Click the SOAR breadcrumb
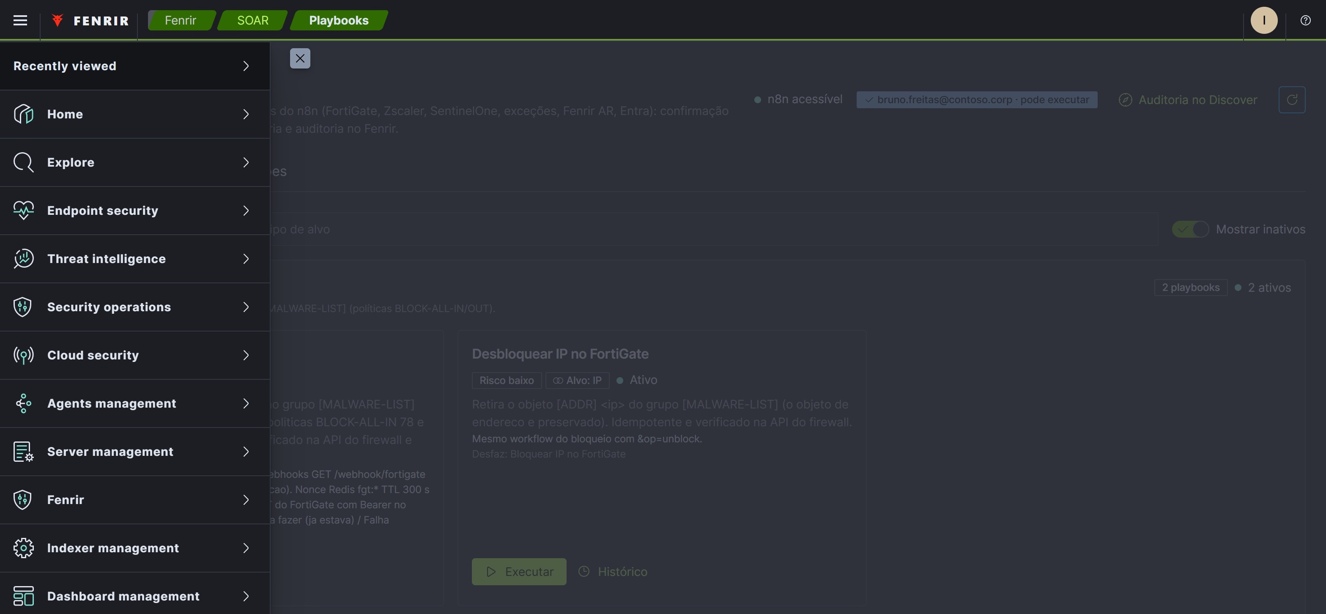1326x614 pixels. tap(253, 20)
